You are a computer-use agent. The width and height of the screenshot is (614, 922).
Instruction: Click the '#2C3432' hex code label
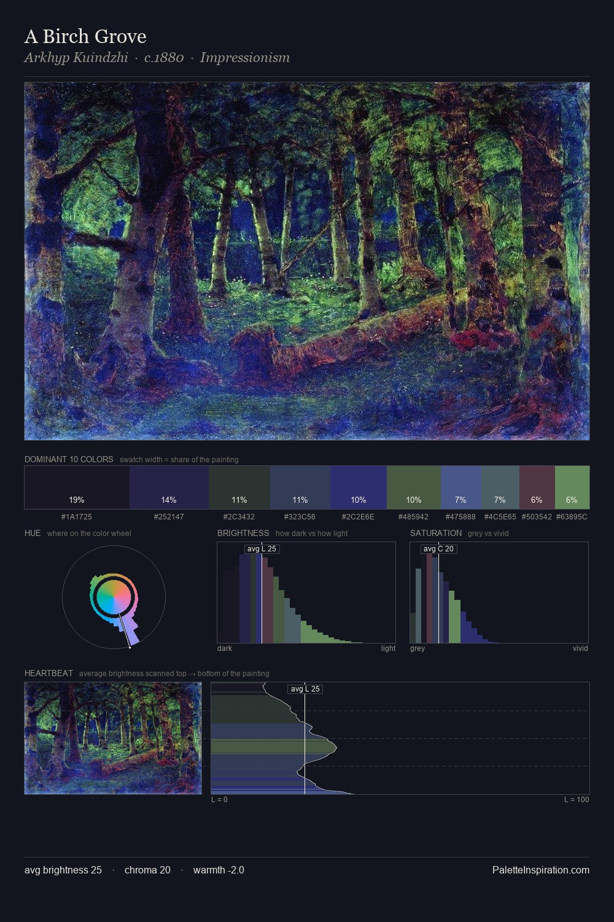(239, 517)
